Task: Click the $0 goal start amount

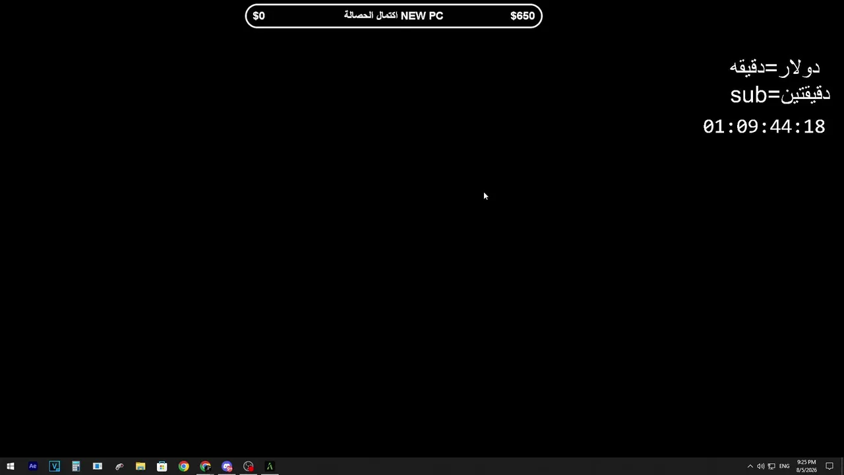Action: 258,16
